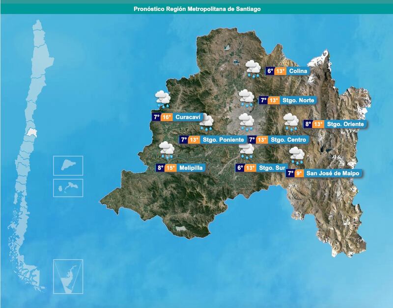
Task: Click Stgo. Centro's 7° minimum temperature
Action: click(x=252, y=140)
